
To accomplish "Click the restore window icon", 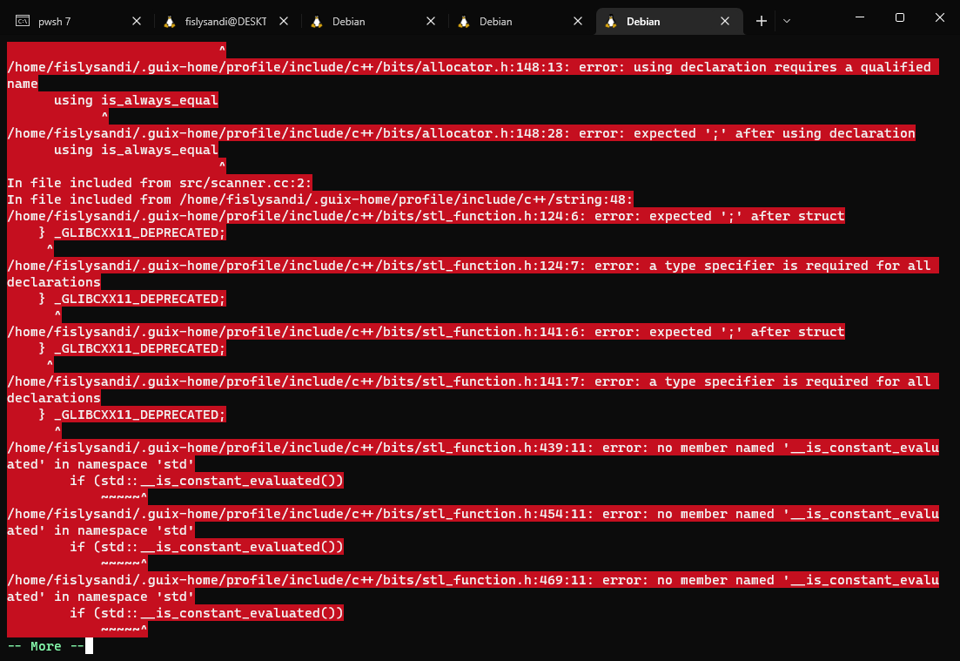I will pos(899,17).
